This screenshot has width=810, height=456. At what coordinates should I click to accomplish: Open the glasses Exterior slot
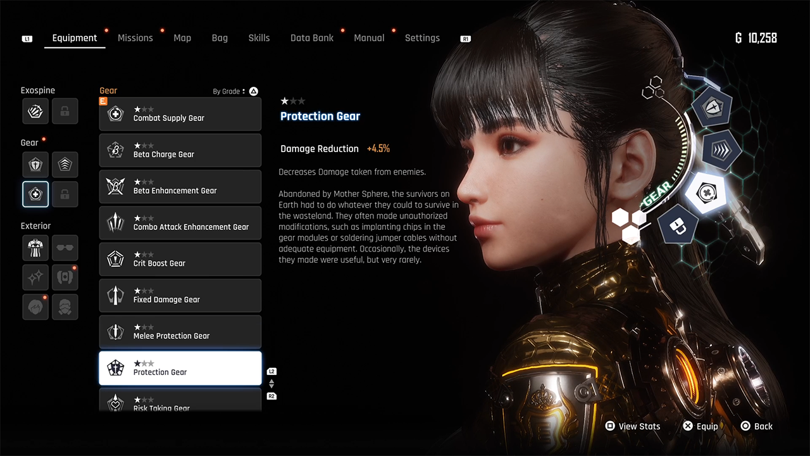65,248
